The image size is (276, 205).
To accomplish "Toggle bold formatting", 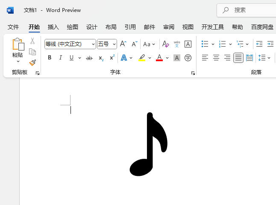I will (x=50, y=58).
